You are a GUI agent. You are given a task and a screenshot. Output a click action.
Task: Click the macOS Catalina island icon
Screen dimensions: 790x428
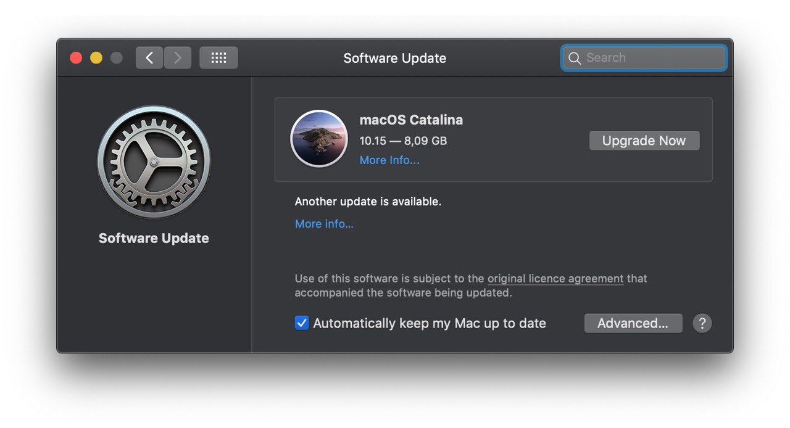pyautogui.click(x=319, y=139)
